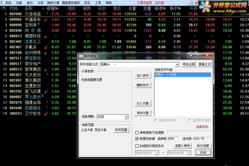Click the red 条件股 label

pos(159,3)
